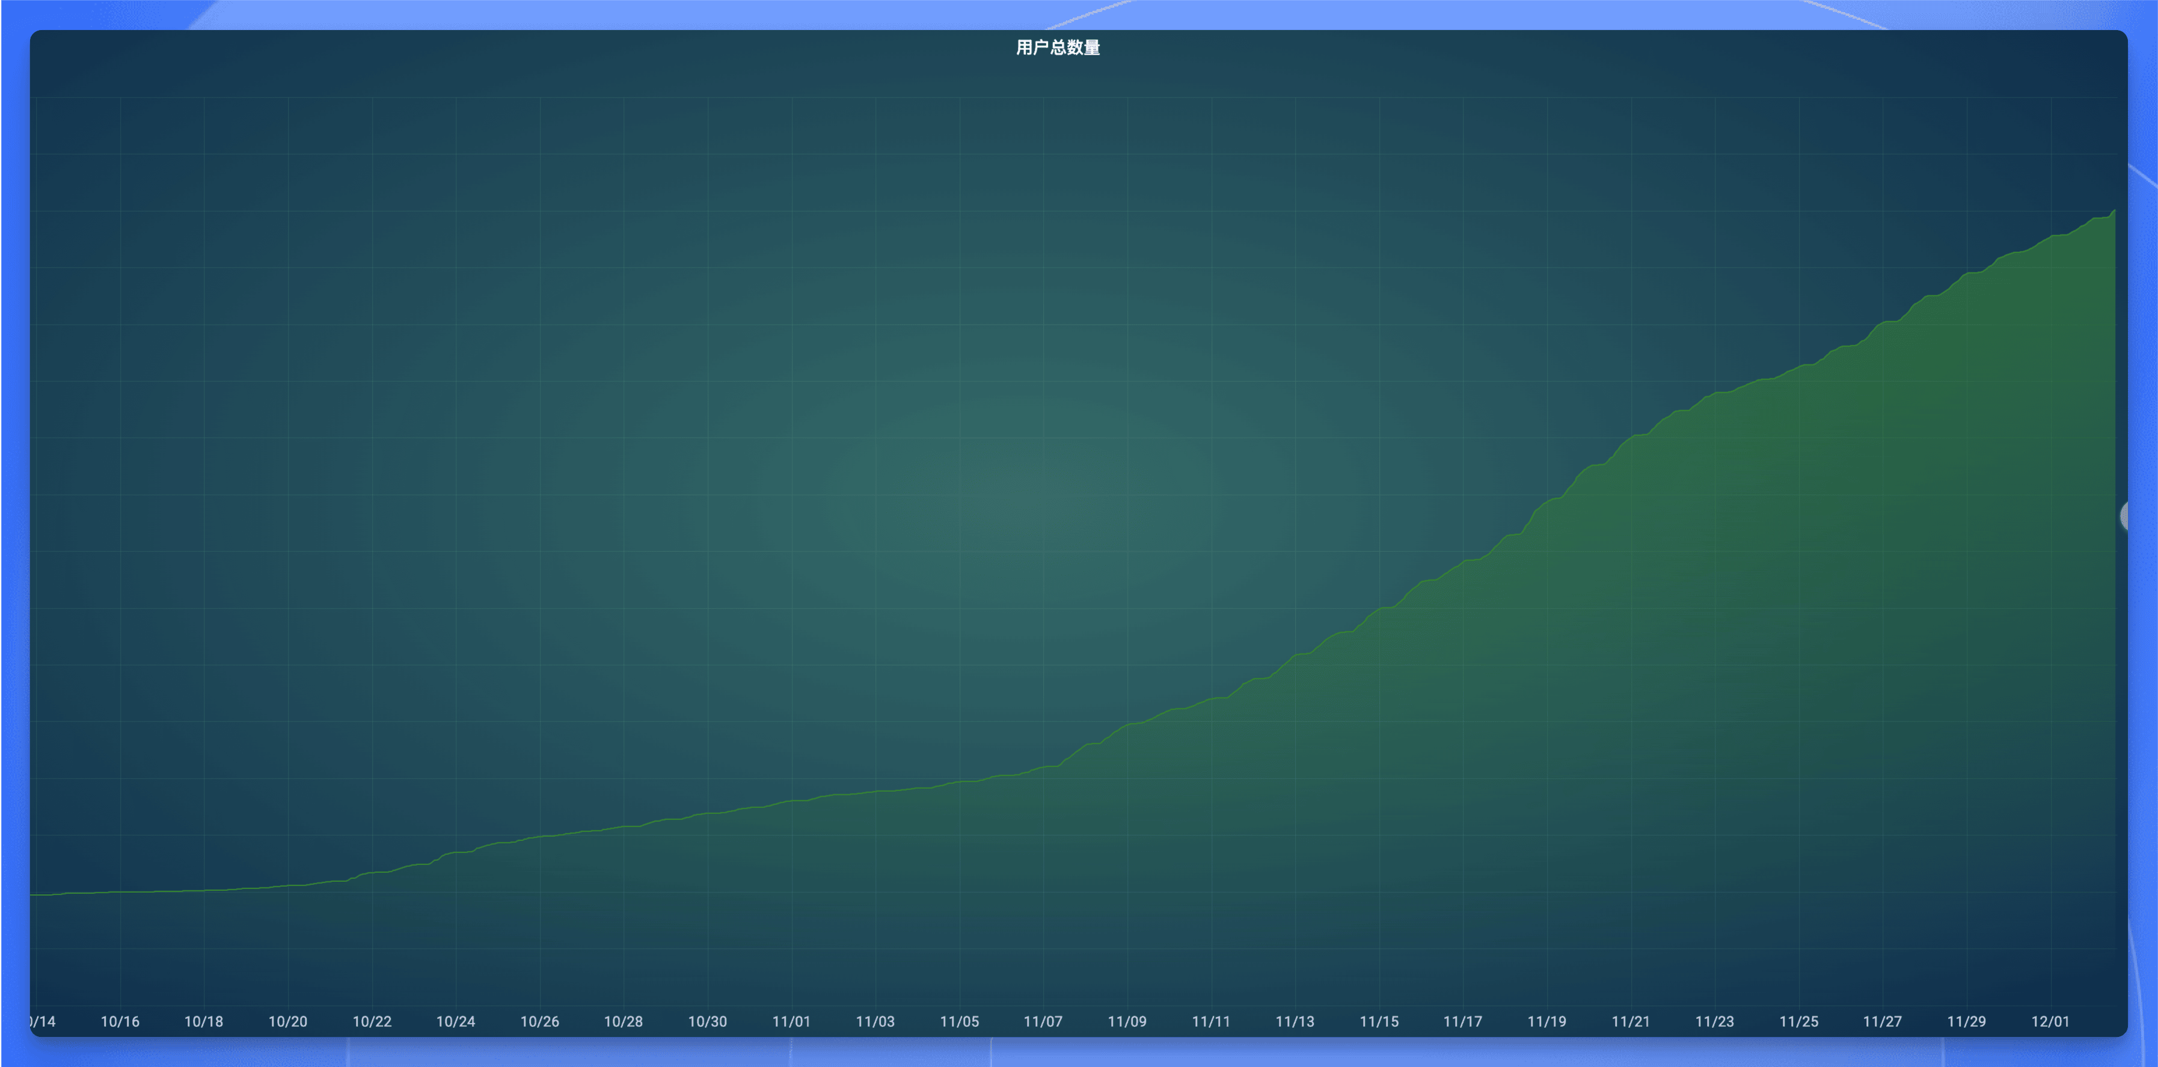Click the gray circular handle on right edge

pyautogui.click(x=2124, y=516)
